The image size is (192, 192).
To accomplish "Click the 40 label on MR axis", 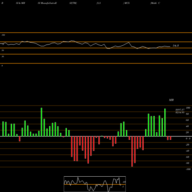I will coord(187,126).
